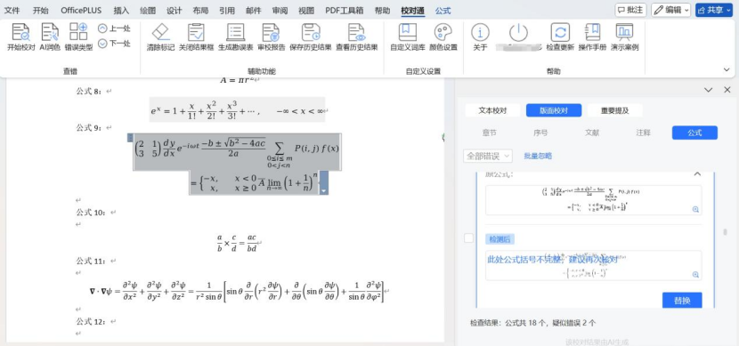Open the 开始 ribbon tab
The width and height of the screenshot is (739, 346).
[41, 11]
